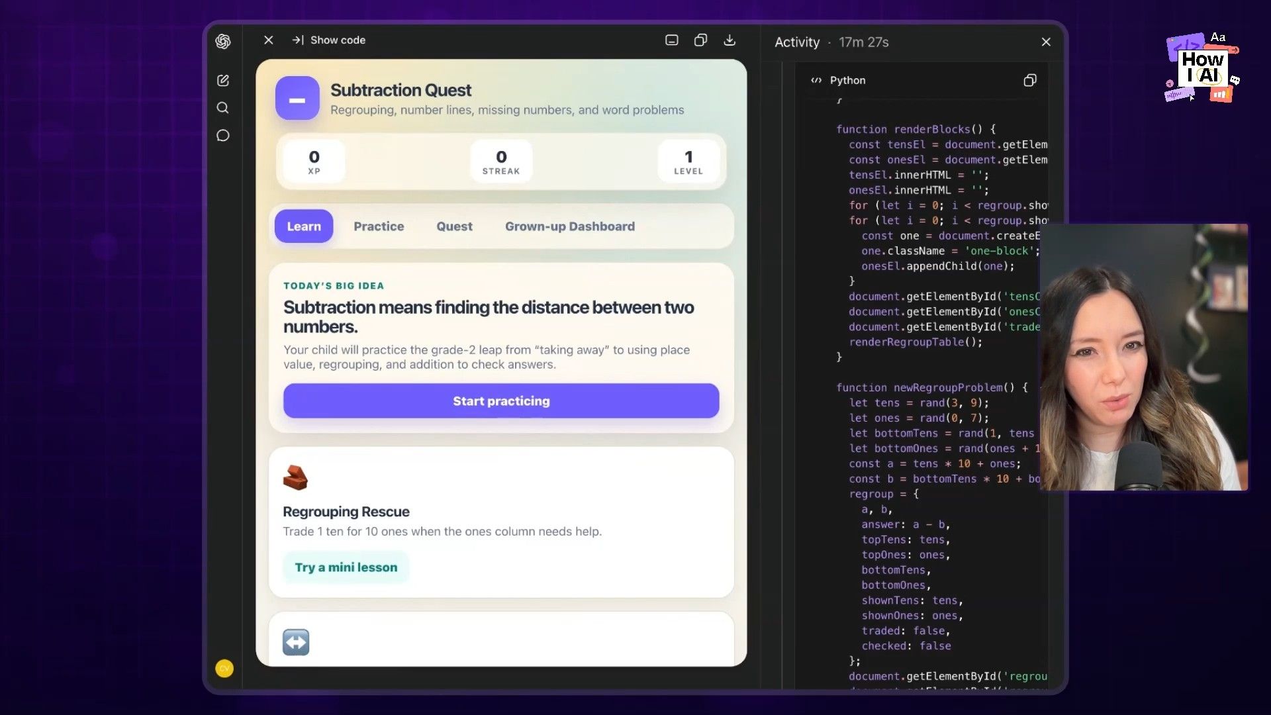Click the panel layout icon in toolbar

pos(672,40)
